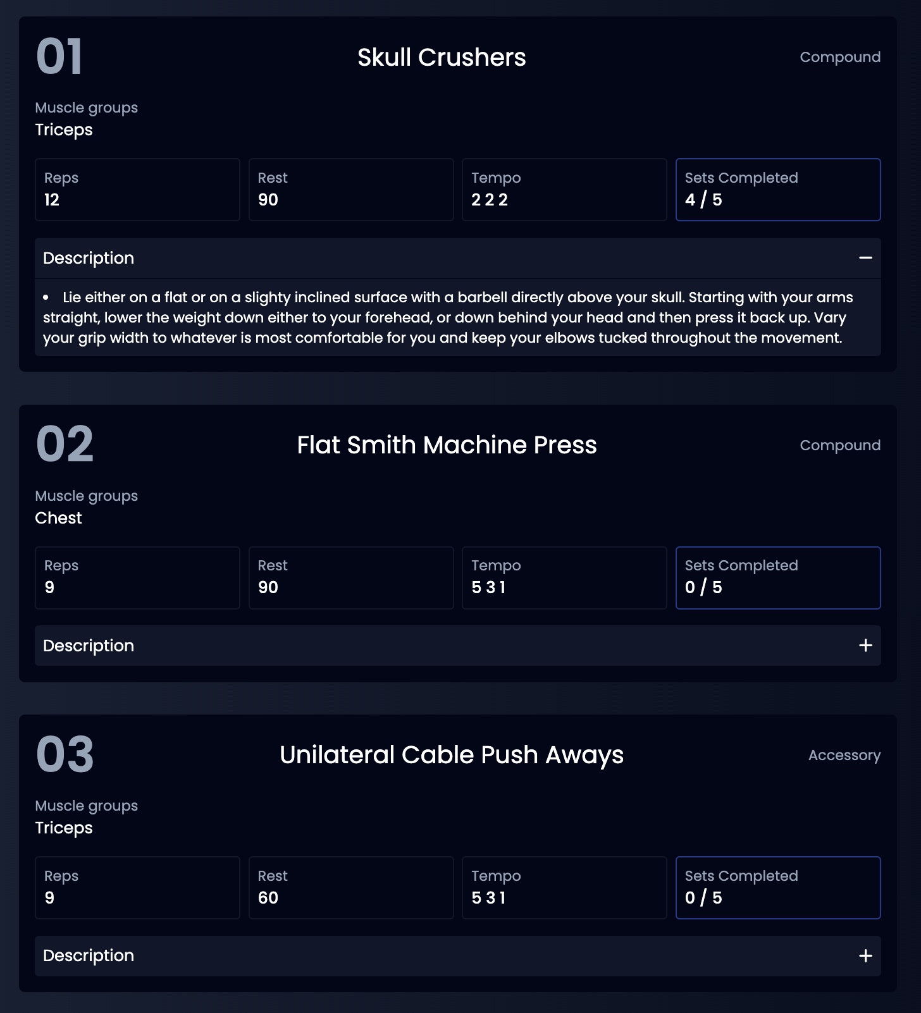
Task: Click Sets Completed box for Unilateral Cable Push Aways
Action: 777,888
